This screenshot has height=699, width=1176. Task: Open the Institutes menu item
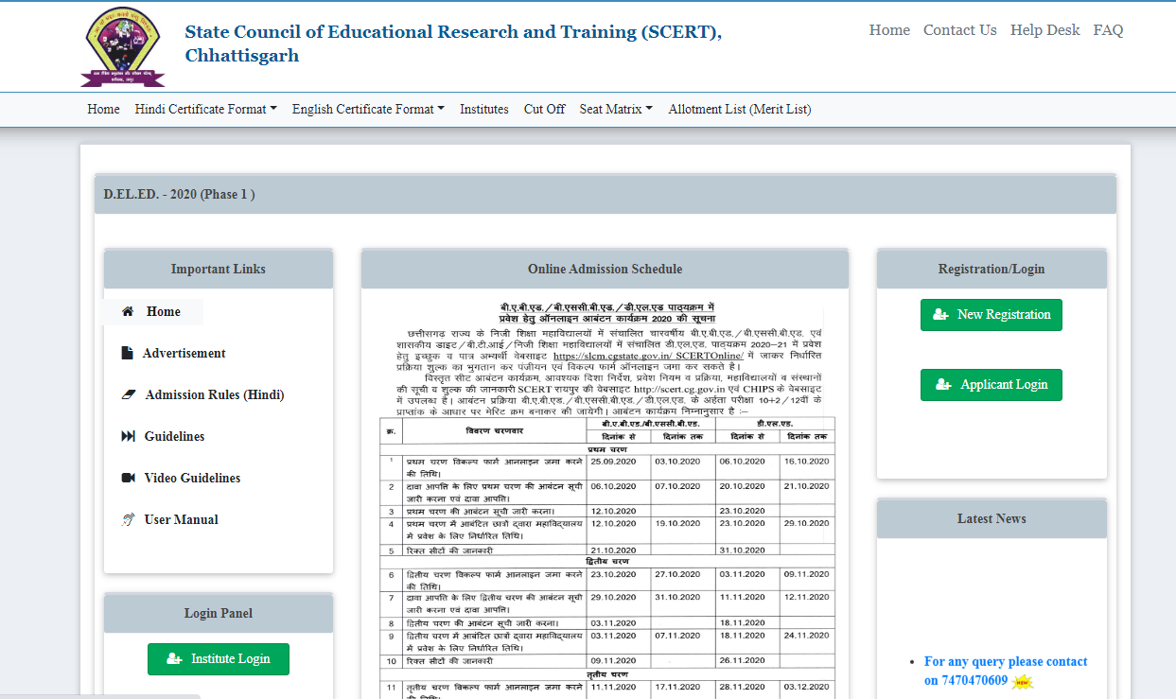tap(484, 109)
